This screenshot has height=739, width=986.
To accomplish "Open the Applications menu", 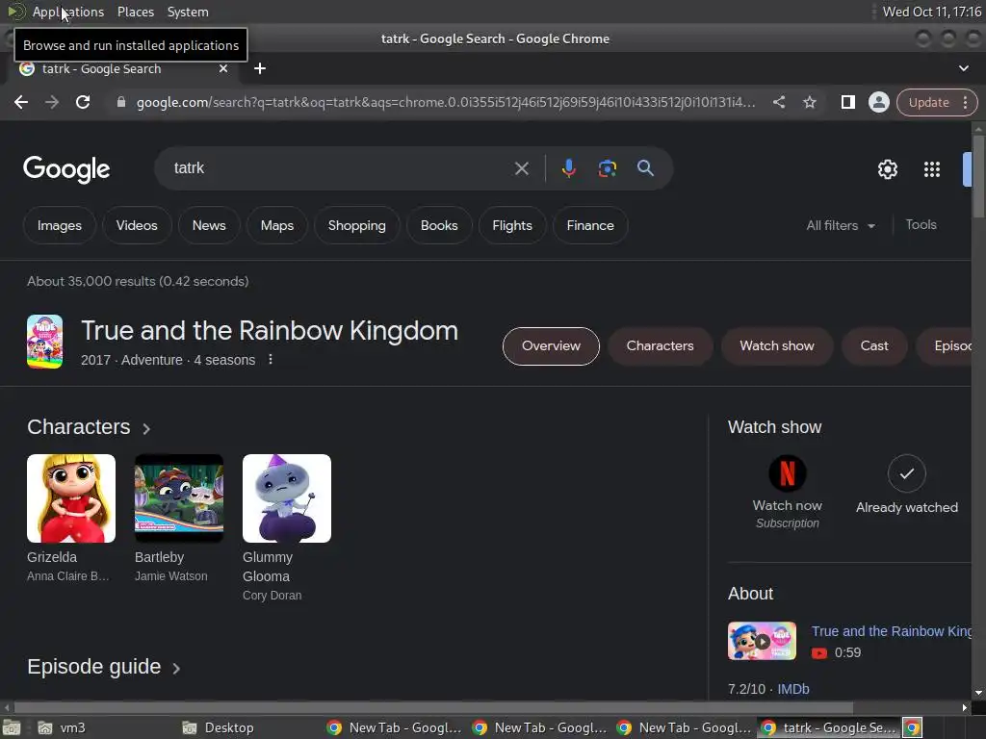I will click(68, 12).
